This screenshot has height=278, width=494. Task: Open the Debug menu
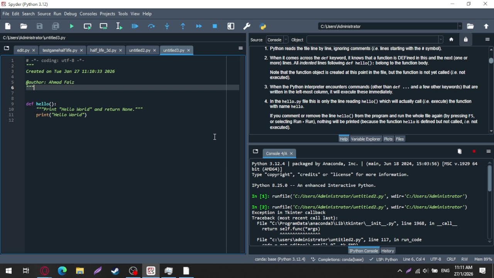pos(70,14)
